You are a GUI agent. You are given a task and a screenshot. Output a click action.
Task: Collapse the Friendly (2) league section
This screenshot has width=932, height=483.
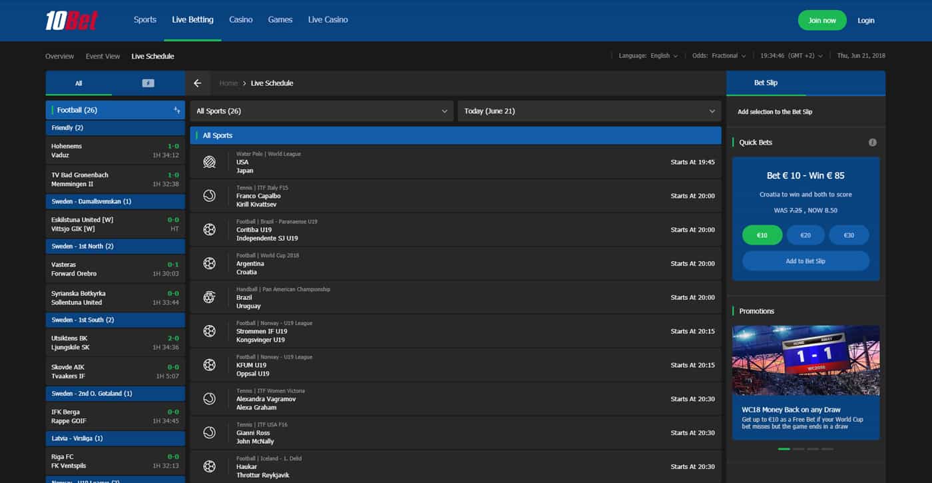(115, 128)
